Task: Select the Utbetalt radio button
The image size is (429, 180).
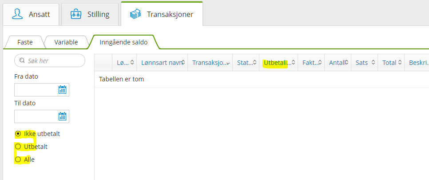Action: [18, 146]
